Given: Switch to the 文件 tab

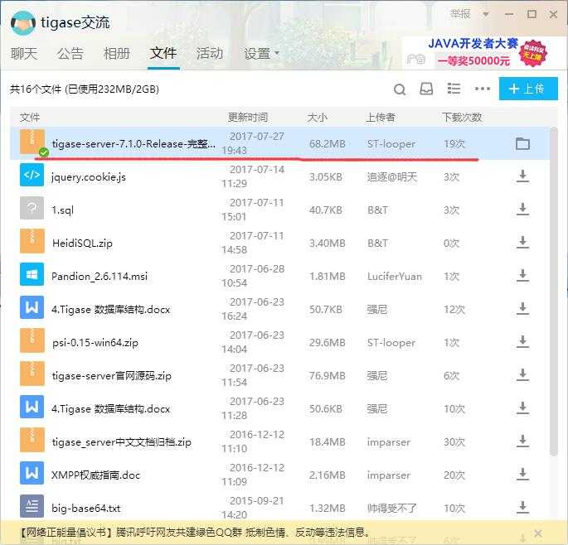Looking at the screenshot, I should [163, 54].
